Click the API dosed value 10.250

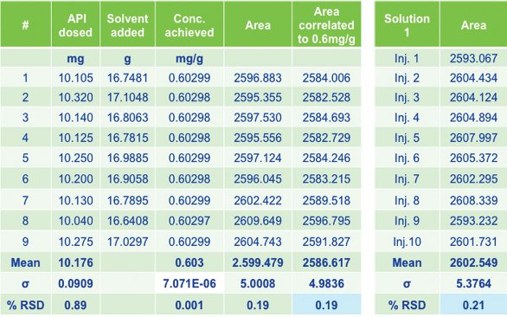coord(75,158)
